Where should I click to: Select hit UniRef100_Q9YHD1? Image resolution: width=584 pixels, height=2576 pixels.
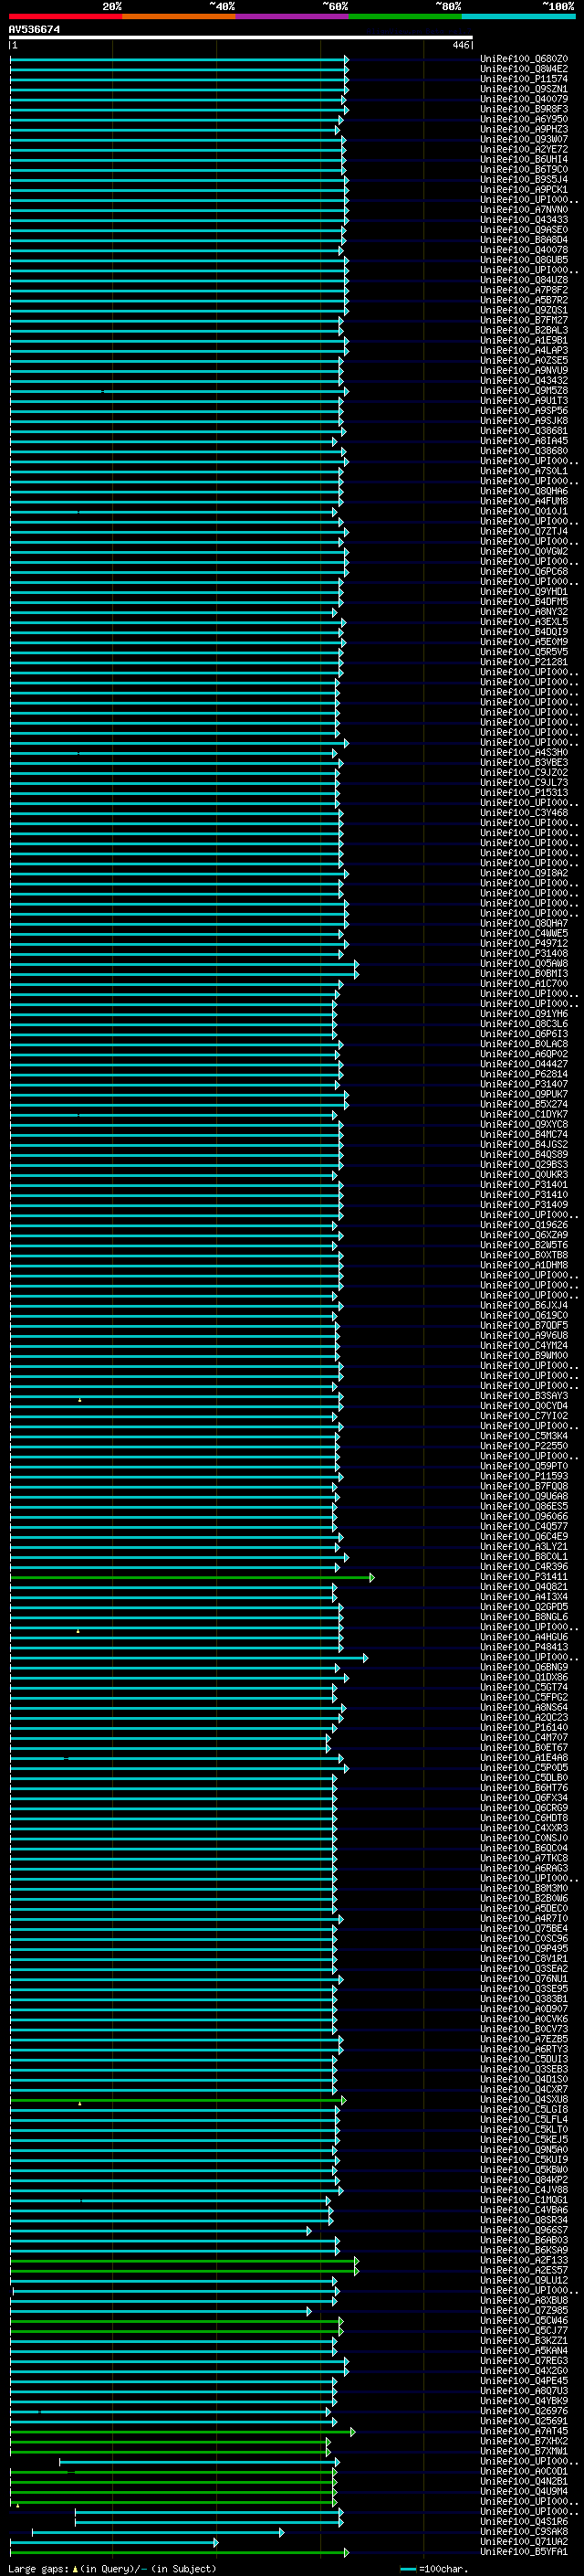[524, 592]
